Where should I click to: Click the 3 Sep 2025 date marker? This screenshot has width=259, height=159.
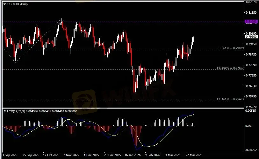[9, 156]
